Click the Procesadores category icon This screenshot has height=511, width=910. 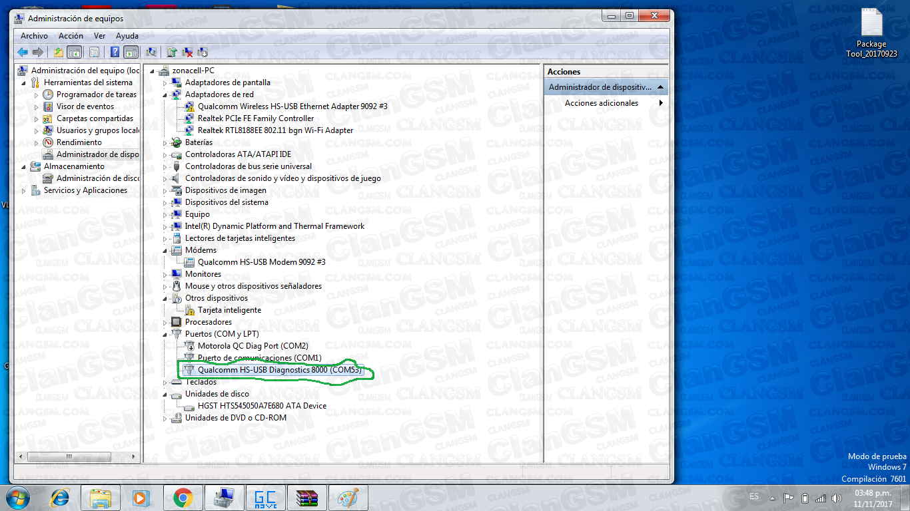tap(177, 322)
